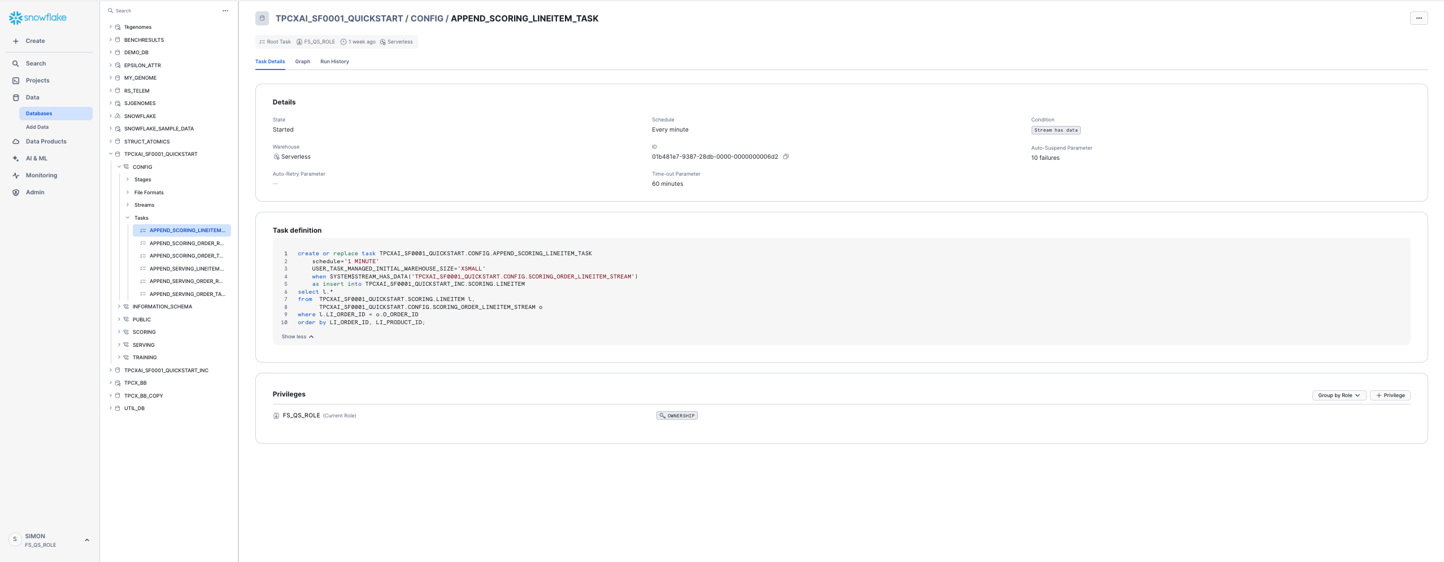The height and width of the screenshot is (562, 1444).
Task: Expand the BENCHRESULTS database
Action: [111, 40]
